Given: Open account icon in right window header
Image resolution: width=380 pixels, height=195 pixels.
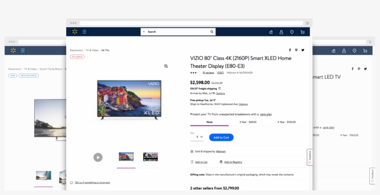Looking at the screenshot, I should (344, 51).
